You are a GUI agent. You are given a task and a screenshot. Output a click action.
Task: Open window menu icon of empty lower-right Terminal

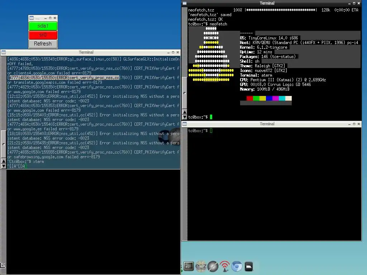[185, 124]
